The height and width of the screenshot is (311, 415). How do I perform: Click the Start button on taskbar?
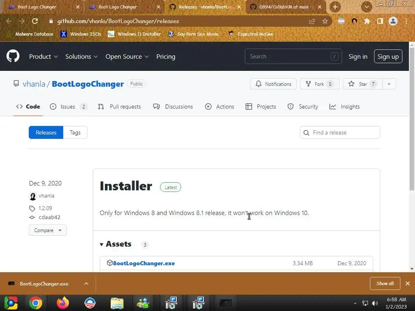[11, 303]
